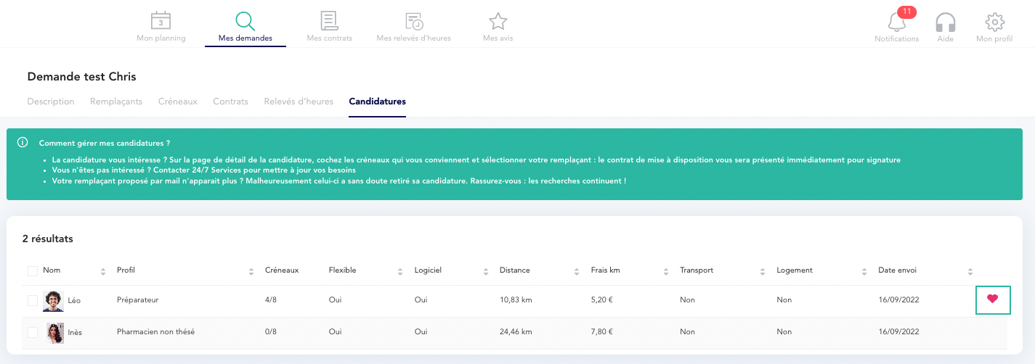Toggle favorite heart for Léo
The height and width of the screenshot is (364, 1035).
(x=992, y=299)
